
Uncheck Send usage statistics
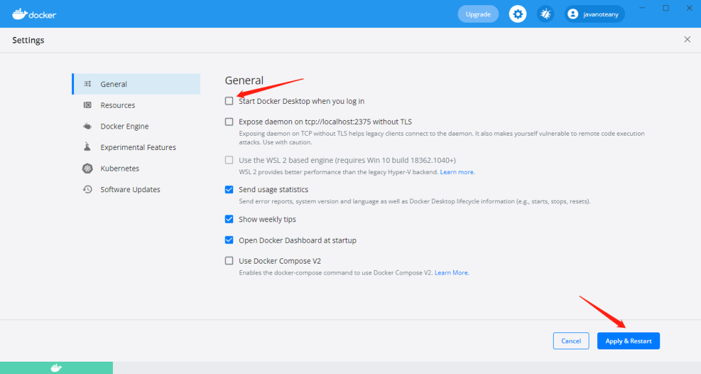(229, 190)
